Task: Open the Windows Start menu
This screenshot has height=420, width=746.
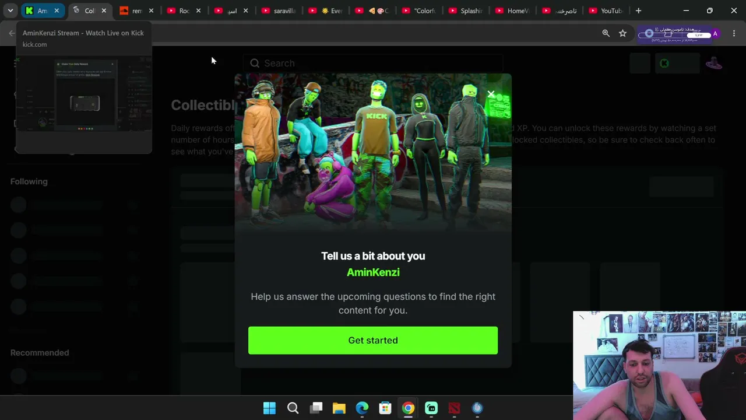Action: pos(269,408)
